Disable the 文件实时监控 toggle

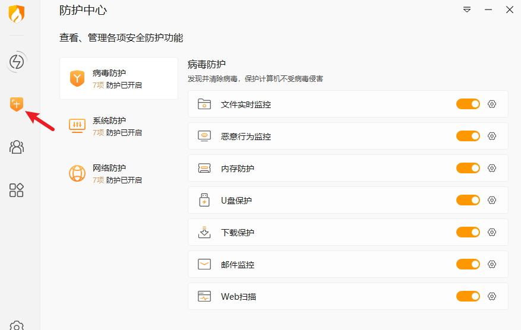point(468,104)
